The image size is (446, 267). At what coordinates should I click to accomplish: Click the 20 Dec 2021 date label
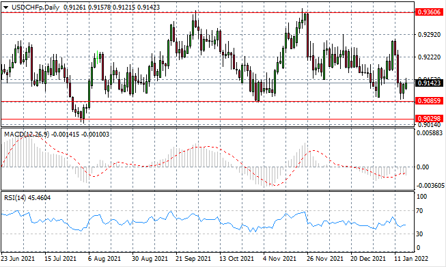(x=368, y=259)
